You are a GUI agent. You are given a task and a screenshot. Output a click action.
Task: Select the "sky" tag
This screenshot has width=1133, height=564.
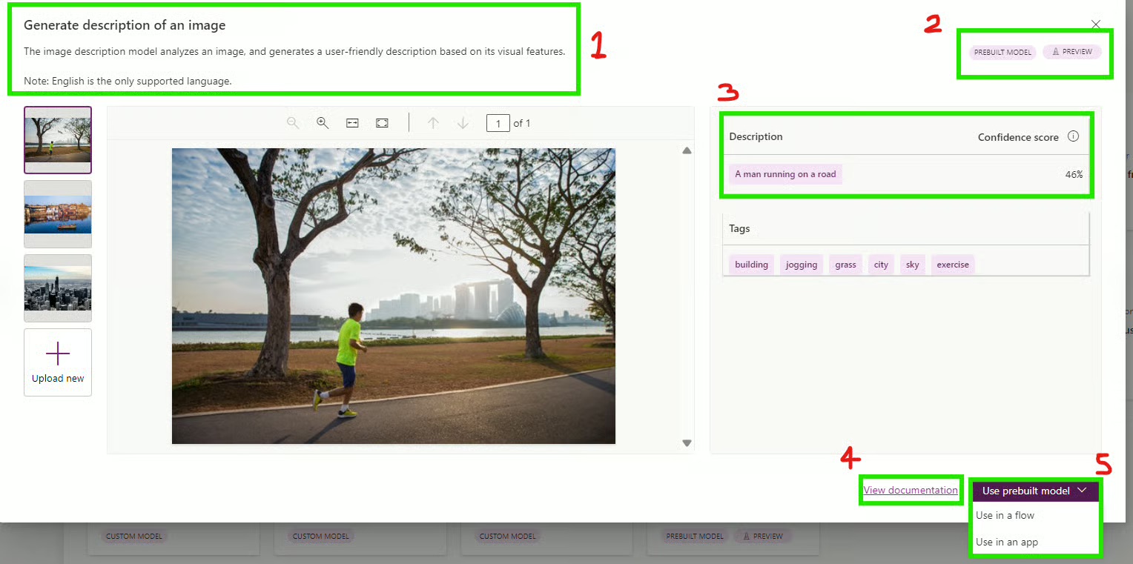point(913,265)
